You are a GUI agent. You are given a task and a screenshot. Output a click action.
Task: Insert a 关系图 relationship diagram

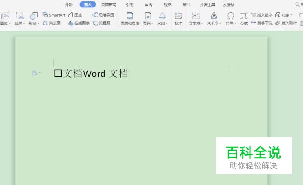(52, 23)
